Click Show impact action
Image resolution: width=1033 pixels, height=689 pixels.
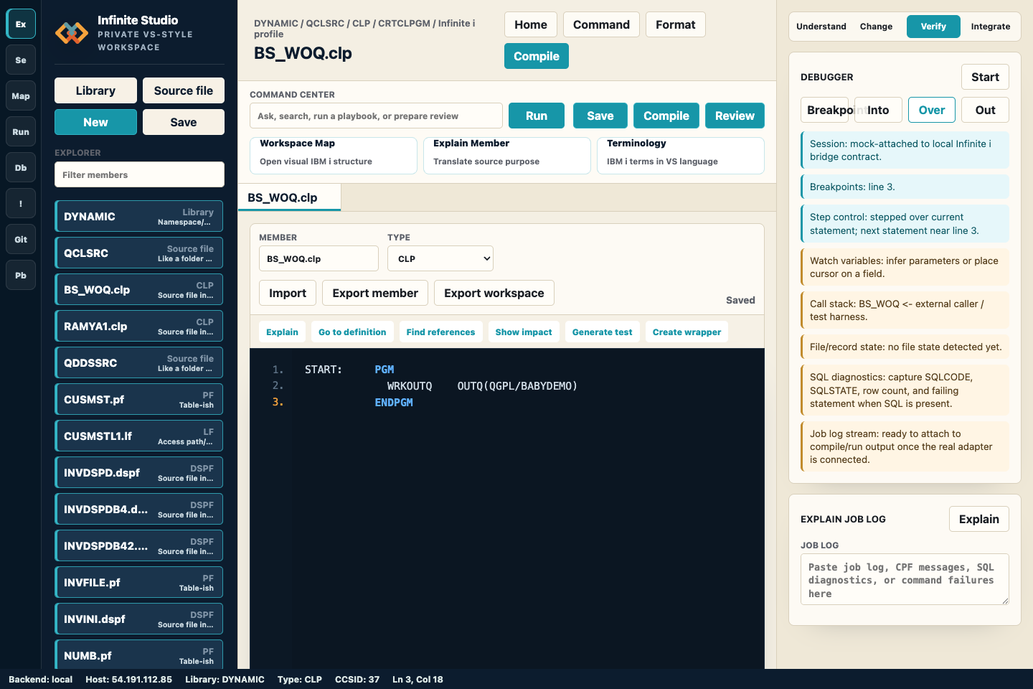coord(524,332)
